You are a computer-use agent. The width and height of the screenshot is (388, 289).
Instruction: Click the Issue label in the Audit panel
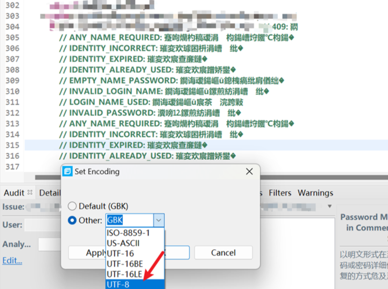tap(13, 206)
